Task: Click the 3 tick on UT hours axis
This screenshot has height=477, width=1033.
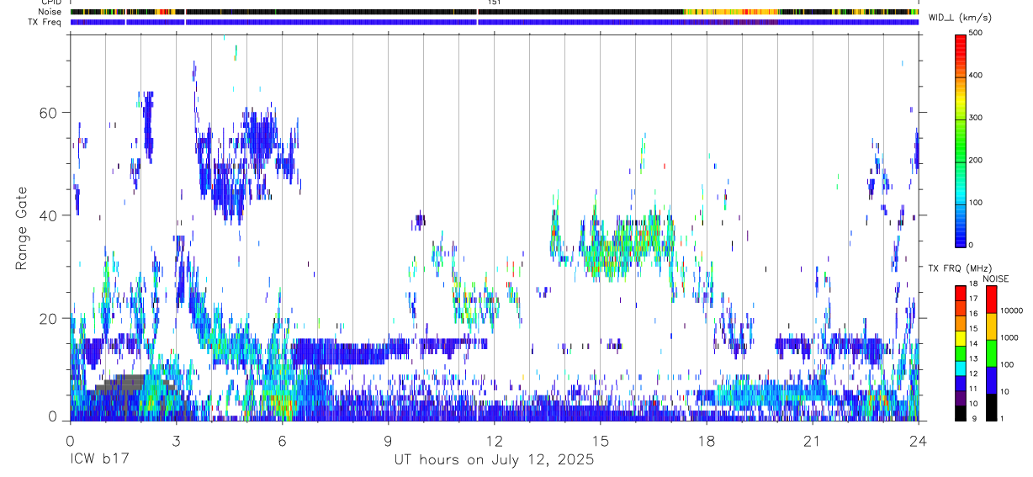Action: 176,440
